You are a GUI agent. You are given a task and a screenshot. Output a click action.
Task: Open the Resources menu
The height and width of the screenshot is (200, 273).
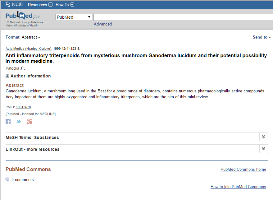pyautogui.click(x=40, y=5)
